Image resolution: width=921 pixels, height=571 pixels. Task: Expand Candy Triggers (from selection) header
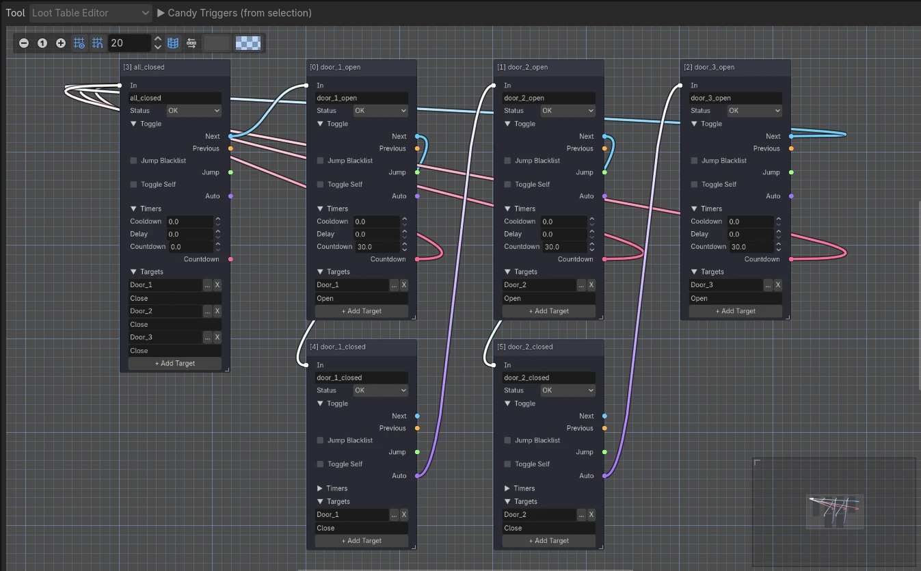coord(235,12)
